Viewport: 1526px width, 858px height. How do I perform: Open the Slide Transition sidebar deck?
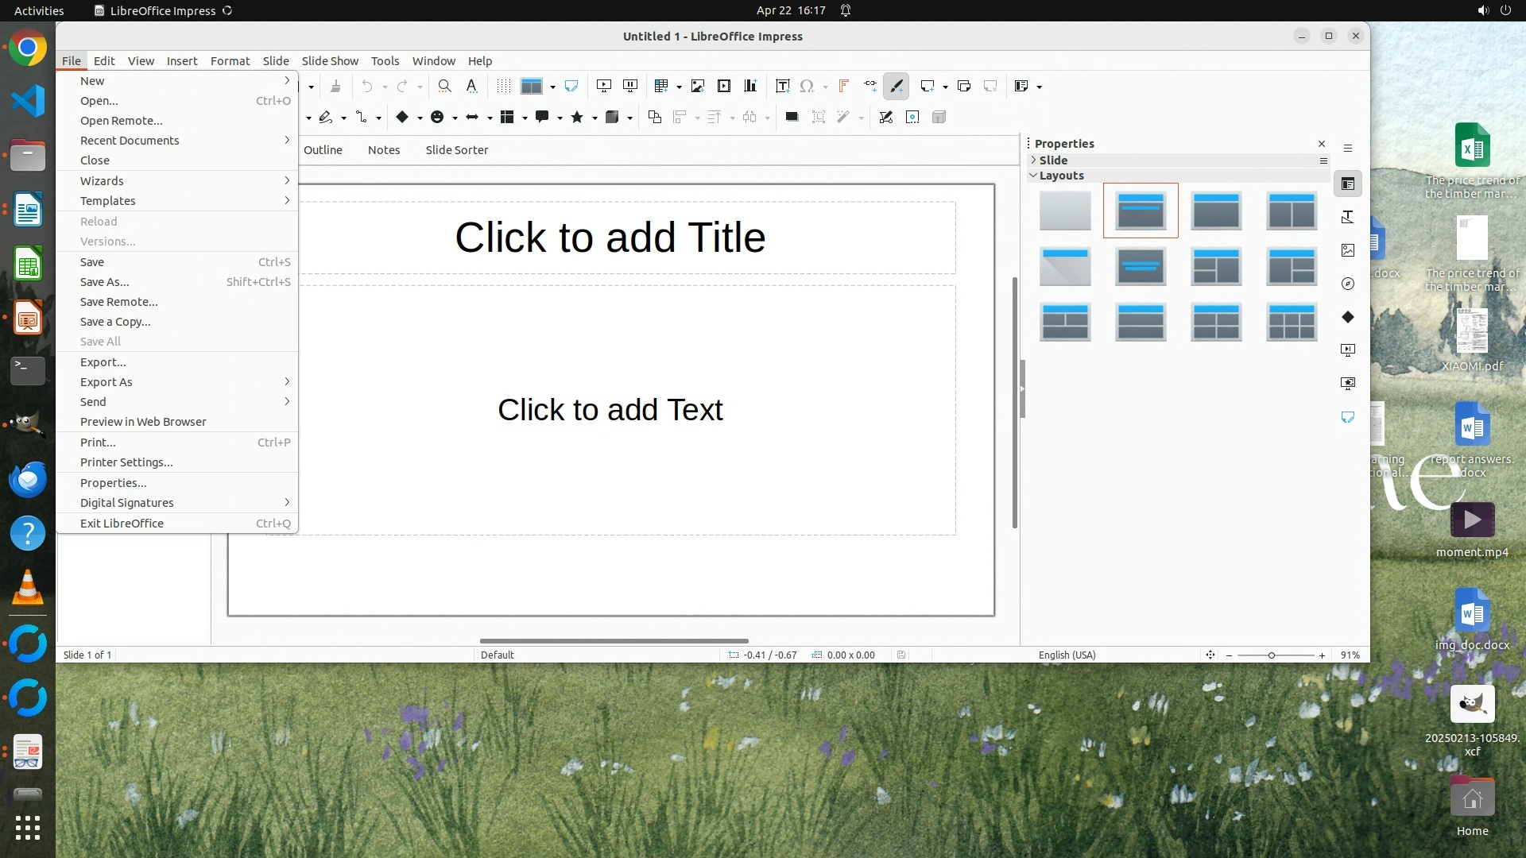(x=1347, y=350)
